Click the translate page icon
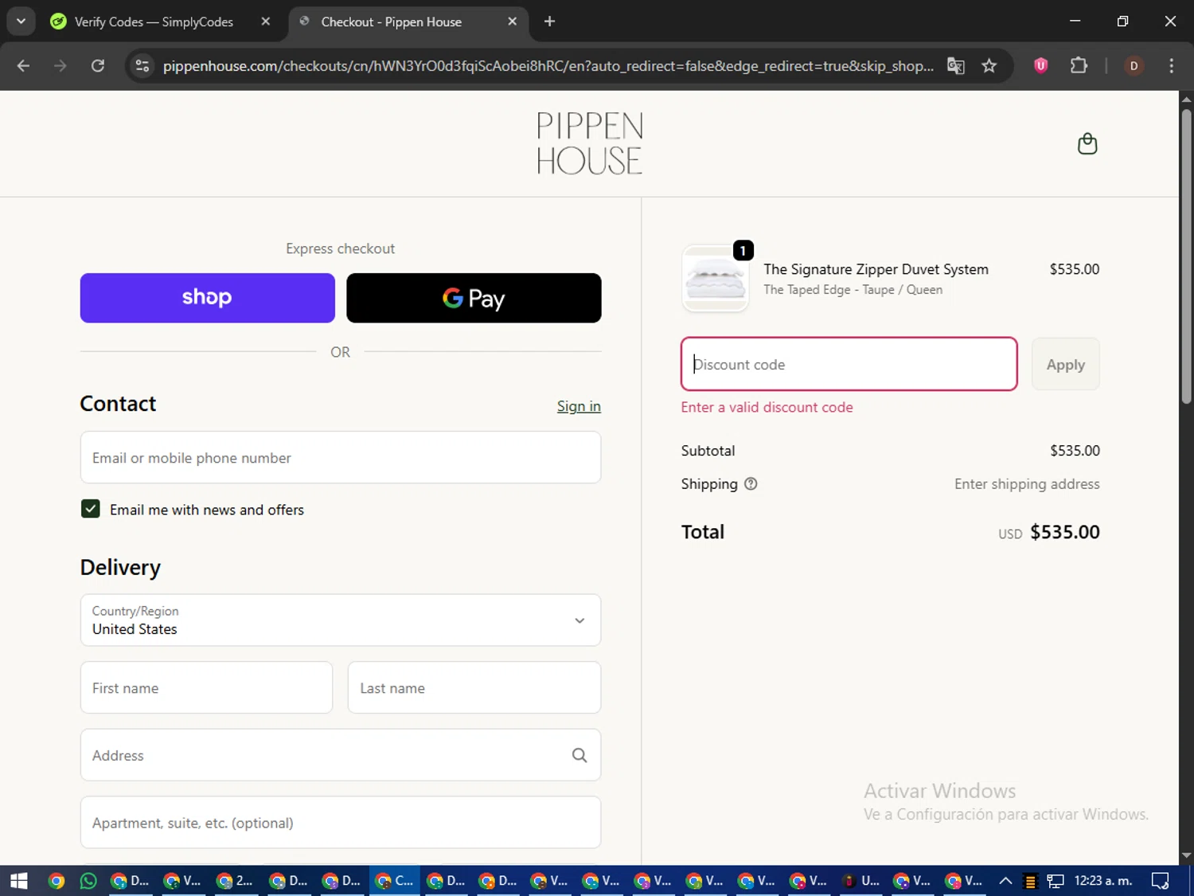The height and width of the screenshot is (896, 1194). click(956, 65)
